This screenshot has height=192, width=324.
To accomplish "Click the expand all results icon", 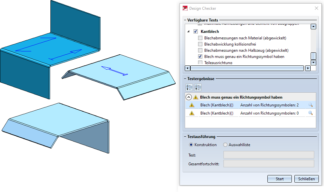I will (189, 88).
